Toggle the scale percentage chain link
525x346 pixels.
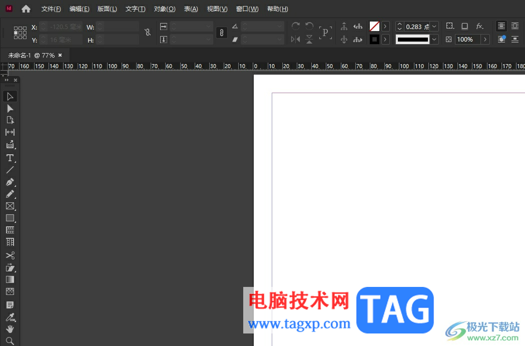pos(221,33)
